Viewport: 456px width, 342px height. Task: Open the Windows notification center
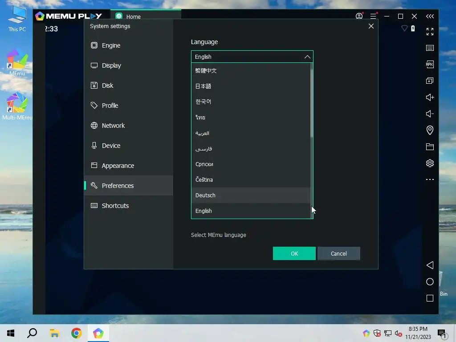(x=442, y=334)
